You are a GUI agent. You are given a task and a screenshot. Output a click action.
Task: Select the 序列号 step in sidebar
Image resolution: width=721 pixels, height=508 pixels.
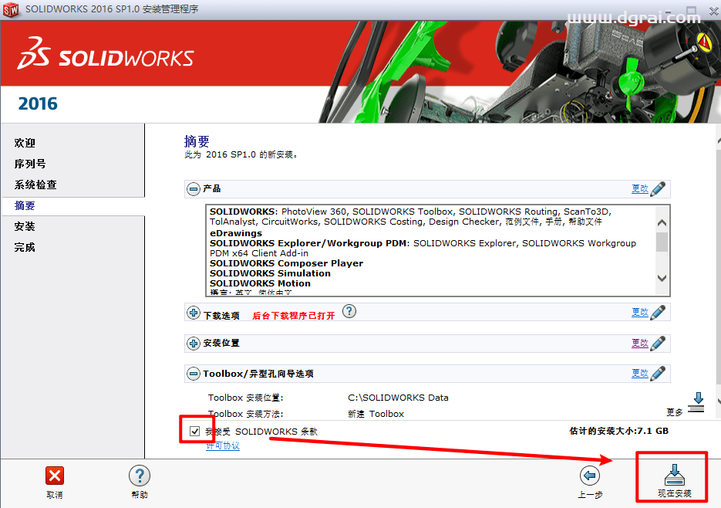[x=30, y=164]
